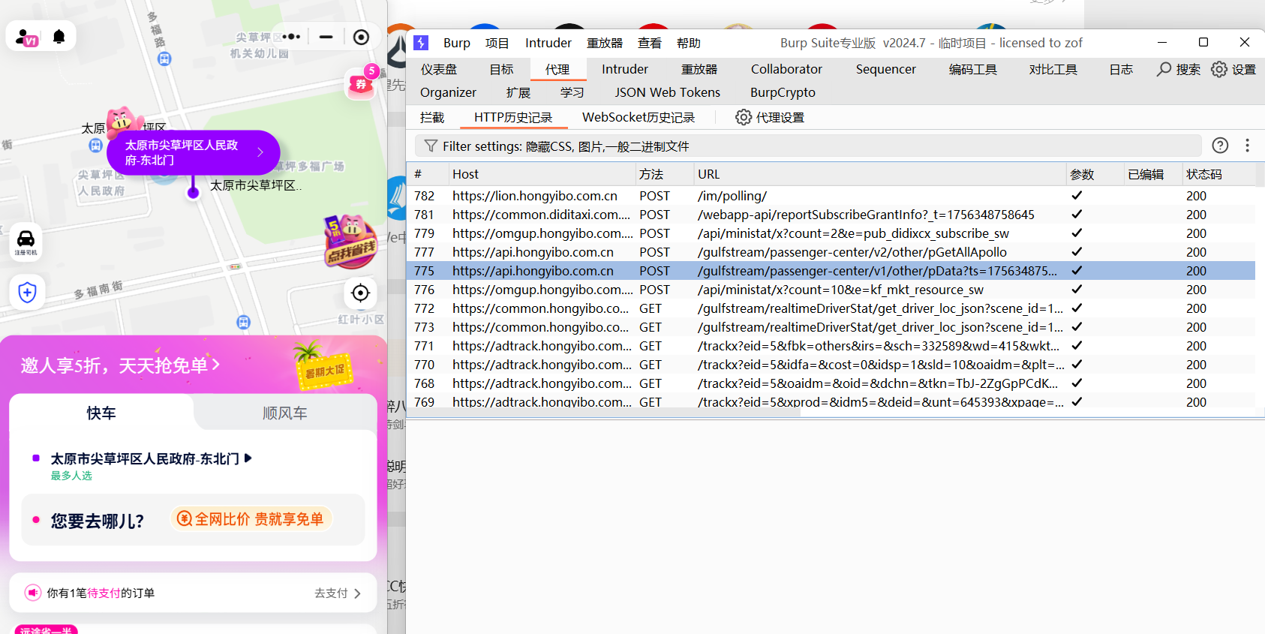Close mini-program with circle target icon
This screenshot has width=1265, height=634.
point(361,37)
